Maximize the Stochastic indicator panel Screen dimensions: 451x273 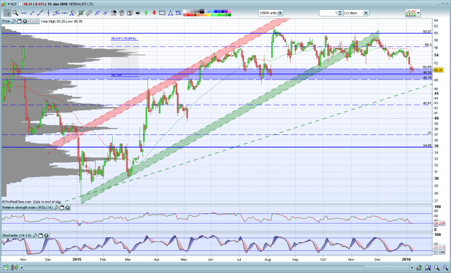tap(40, 235)
